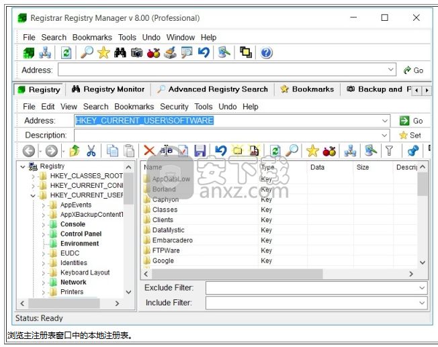Click the green cube Registry icon in main toolbar
Screen dimensions: 438x347
point(28,53)
